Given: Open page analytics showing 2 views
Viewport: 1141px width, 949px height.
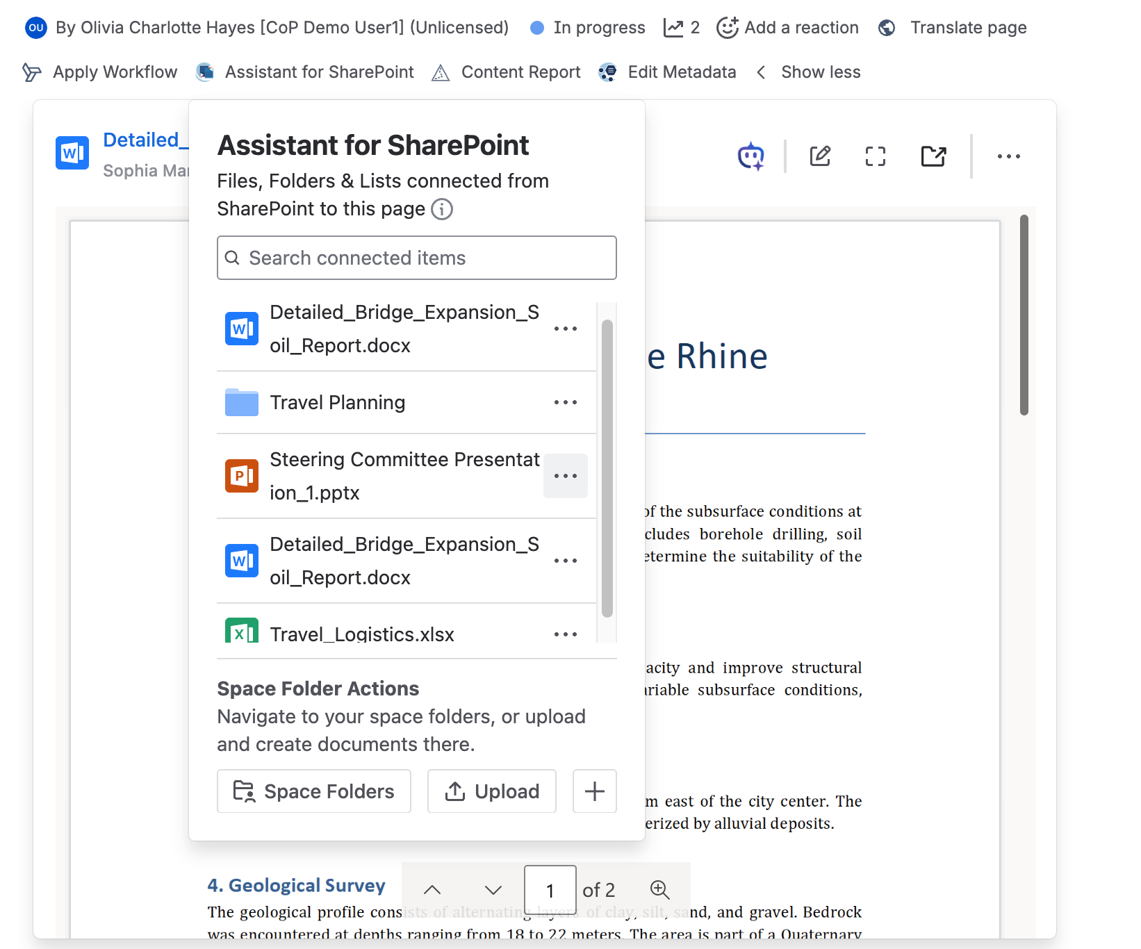Looking at the screenshot, I should 682,28.
